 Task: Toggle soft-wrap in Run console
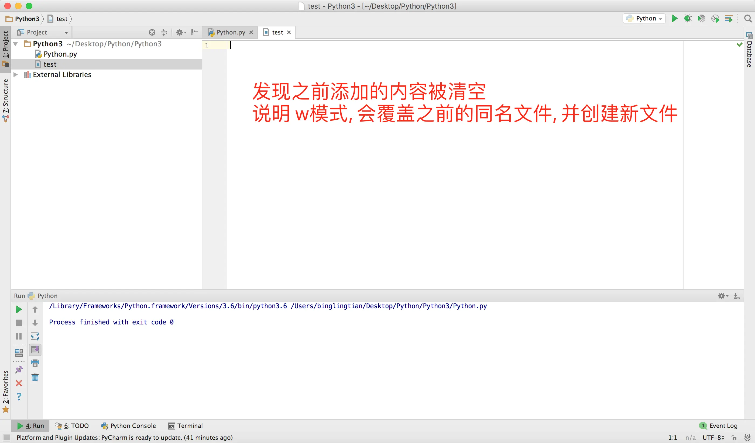click(x=35, y=336)
